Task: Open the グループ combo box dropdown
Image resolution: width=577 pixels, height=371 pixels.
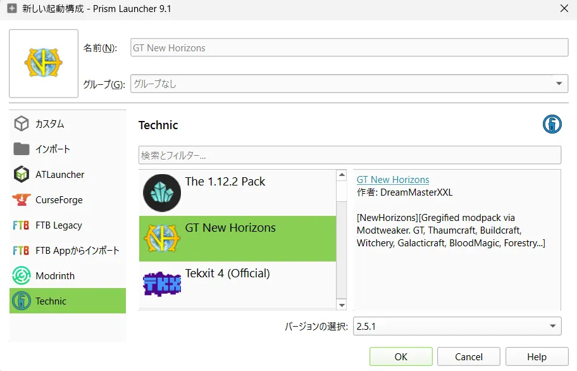Action: [558, 84]
